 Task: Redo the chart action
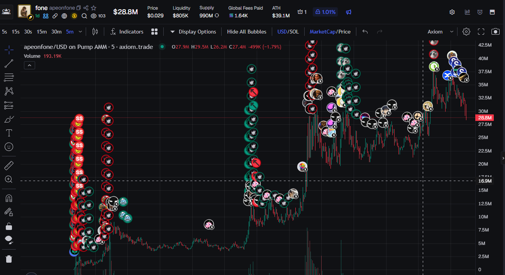(x=380, y=32)
